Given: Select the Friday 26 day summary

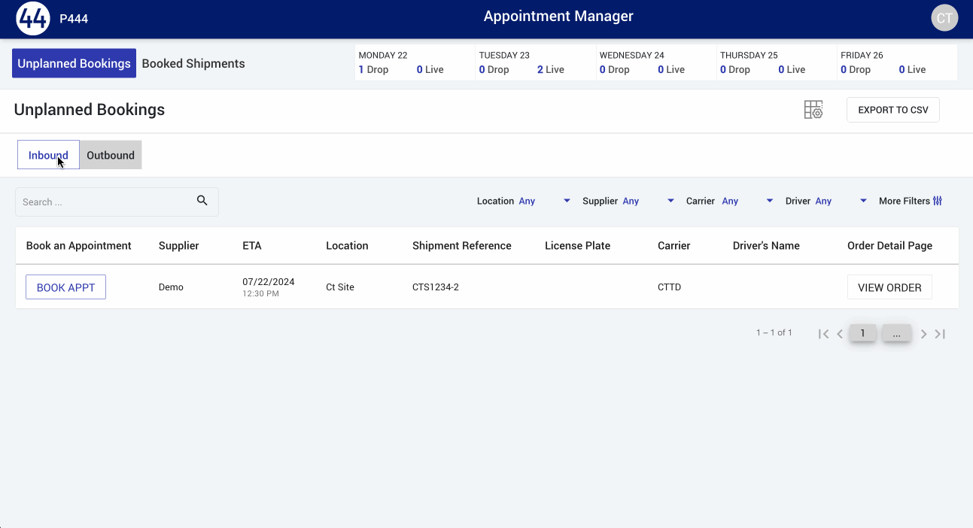Looking at the screenshot, I should click(x=897, y=62).
